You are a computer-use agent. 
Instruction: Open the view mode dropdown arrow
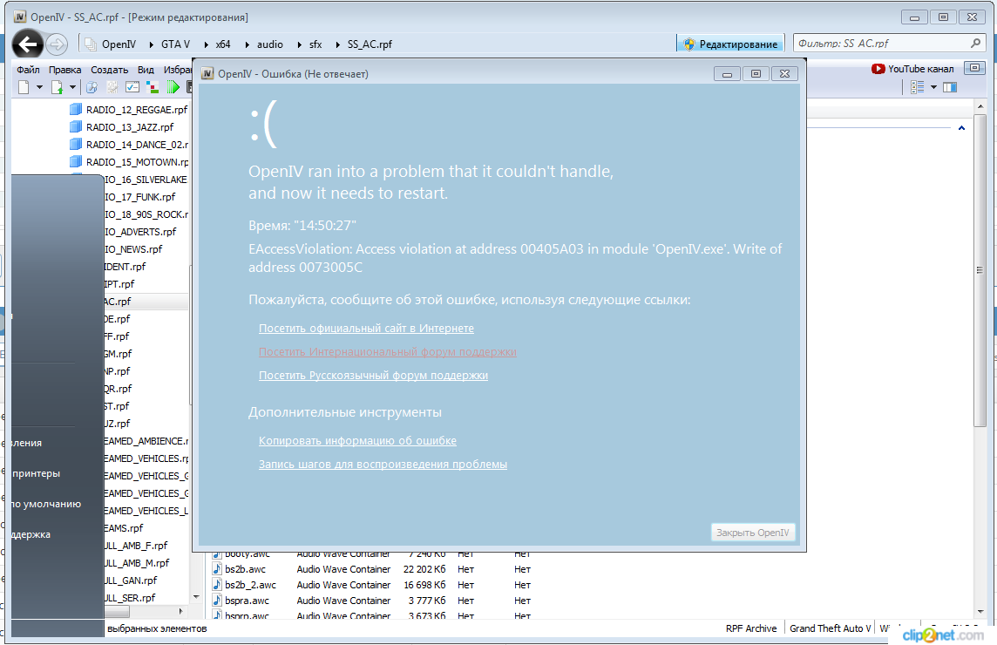pyautogui.click(x=933, y=87)
